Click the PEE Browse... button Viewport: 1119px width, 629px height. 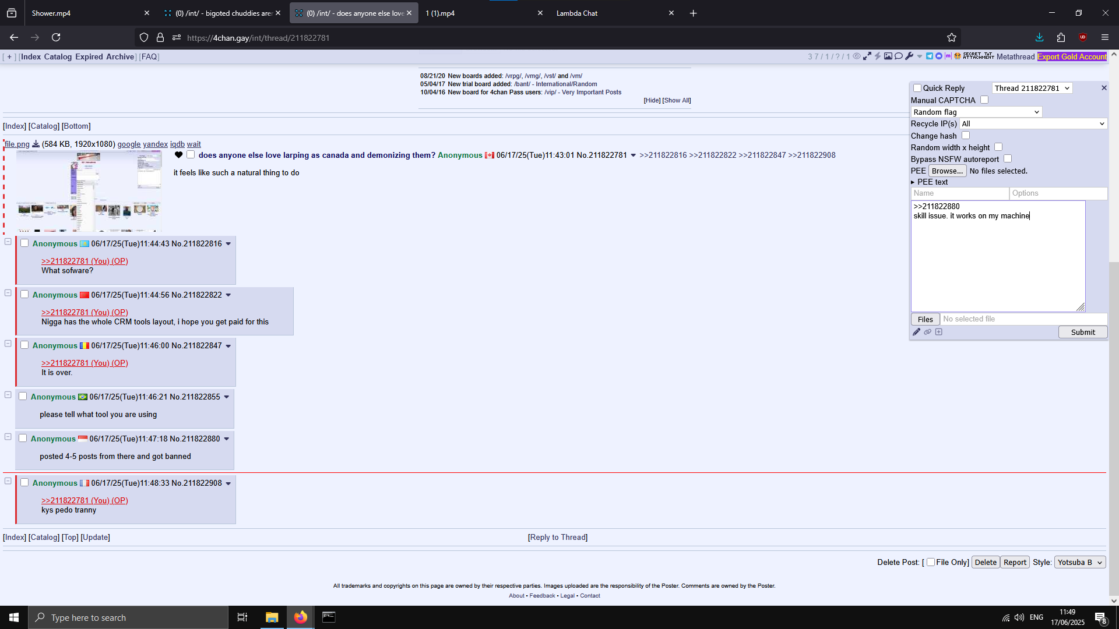click(x=947, y=171)
